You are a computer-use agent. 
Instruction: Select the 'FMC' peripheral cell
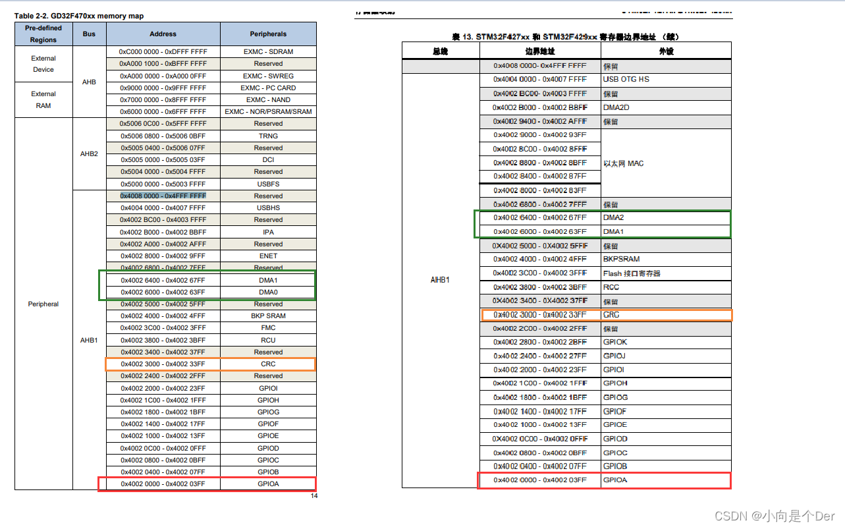click(x=268, y=327)
